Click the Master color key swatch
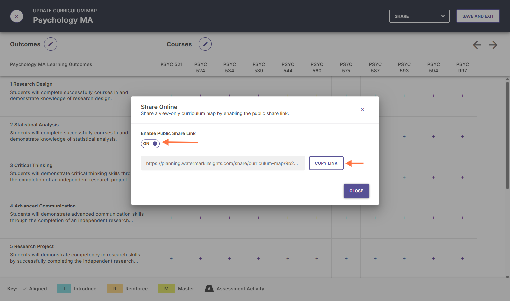Image resolution: width=510 pixels, height=301 pixels. [x=166, y=289]
